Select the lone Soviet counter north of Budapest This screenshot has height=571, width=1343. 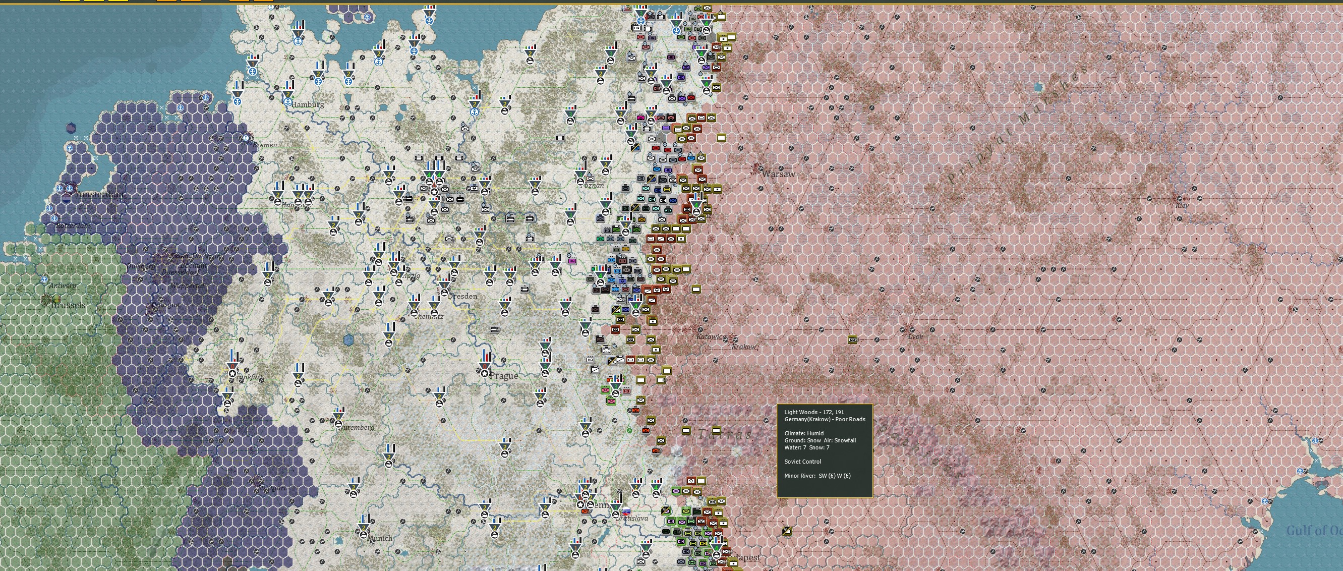point(787,531)
